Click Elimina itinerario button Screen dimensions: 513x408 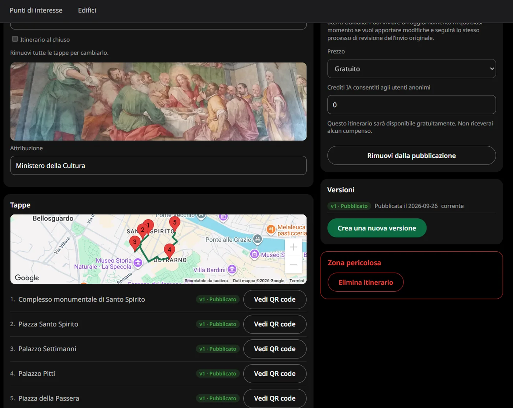coord(366,282)
